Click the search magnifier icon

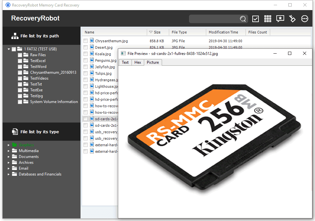tap(243, 19)
